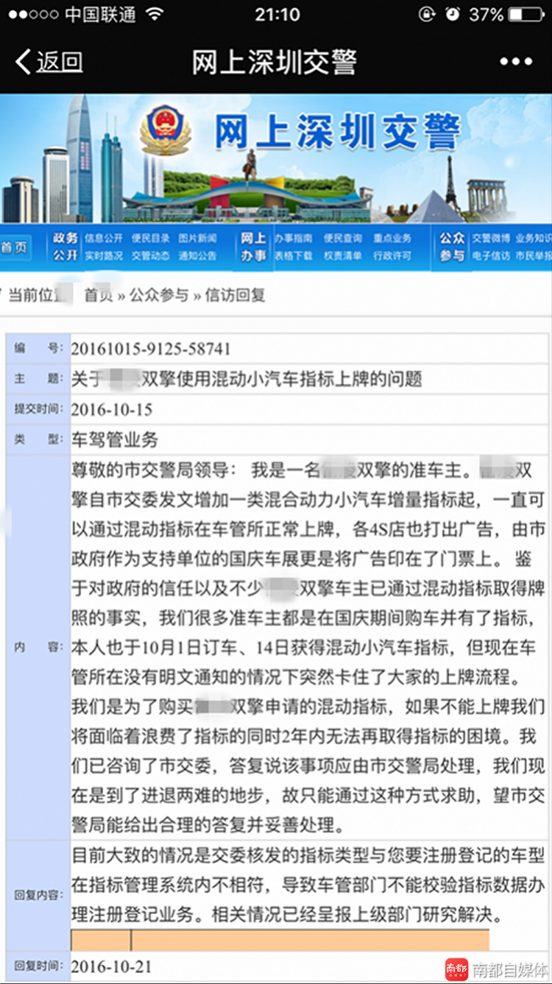
Task: Open the 交管动态 link
Action: 151,256
